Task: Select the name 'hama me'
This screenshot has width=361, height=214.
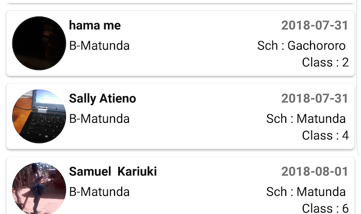Action: [x=94, y=25]
